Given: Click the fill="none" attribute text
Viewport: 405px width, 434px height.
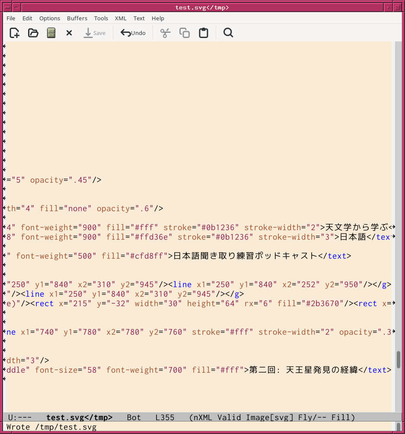Looking at the screenshot, I should pyautogui.click(x=66, y=209).
